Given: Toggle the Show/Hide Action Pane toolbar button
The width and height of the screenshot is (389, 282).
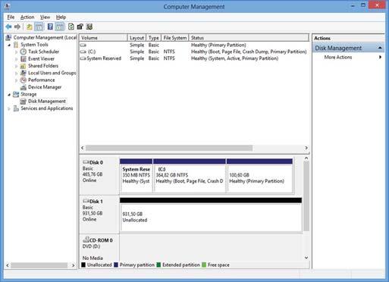Looking at the screenshot, I should [x=60, y=27].
